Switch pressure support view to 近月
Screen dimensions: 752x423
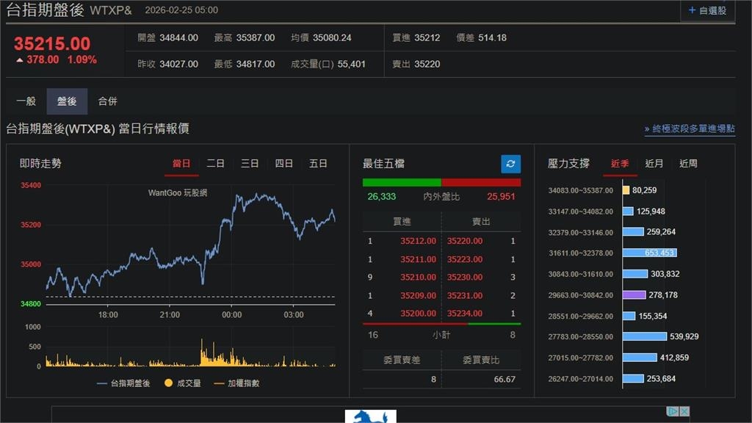tap(654, 164)
